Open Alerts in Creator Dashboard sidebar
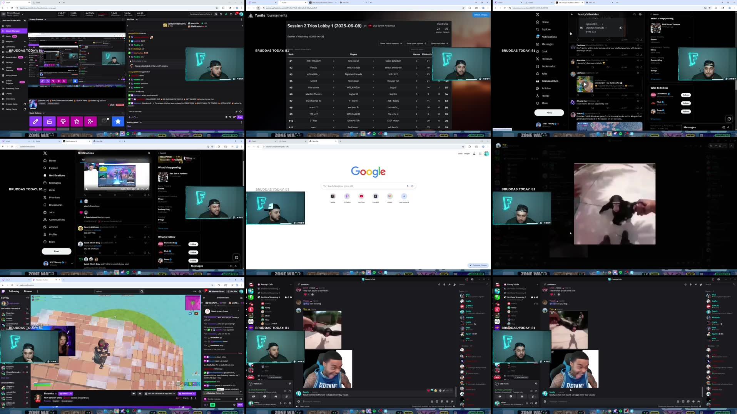The width and height of the screenshot is (737, 414). coord(13,36)
